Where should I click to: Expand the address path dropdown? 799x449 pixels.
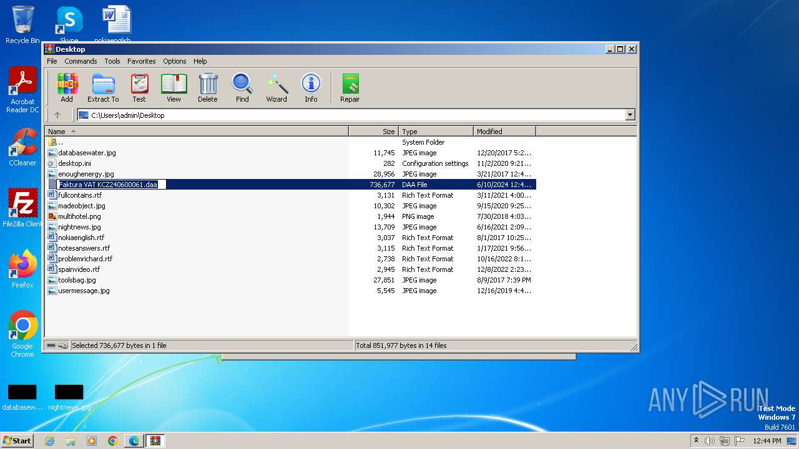point(630,115)
